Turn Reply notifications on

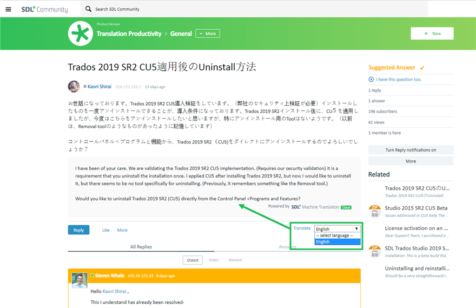coord(411,150)
